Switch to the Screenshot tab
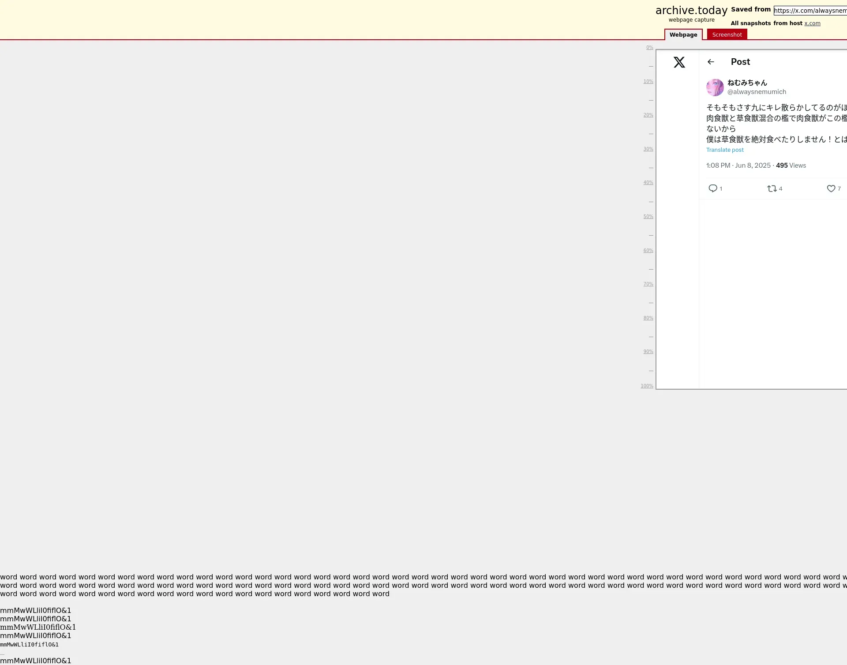Viewport: 847px width, 665px height. click(727, 34)
